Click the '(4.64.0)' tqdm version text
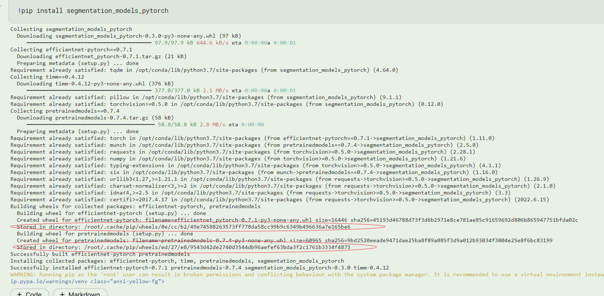 (386, 70)
